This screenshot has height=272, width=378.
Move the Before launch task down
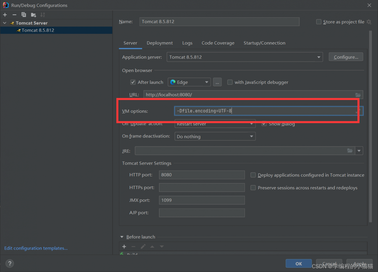162,247
